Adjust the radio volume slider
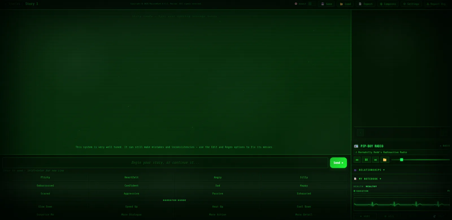This screenshot has width=452, height=220. pyautogui.click(x=420, y=160)
